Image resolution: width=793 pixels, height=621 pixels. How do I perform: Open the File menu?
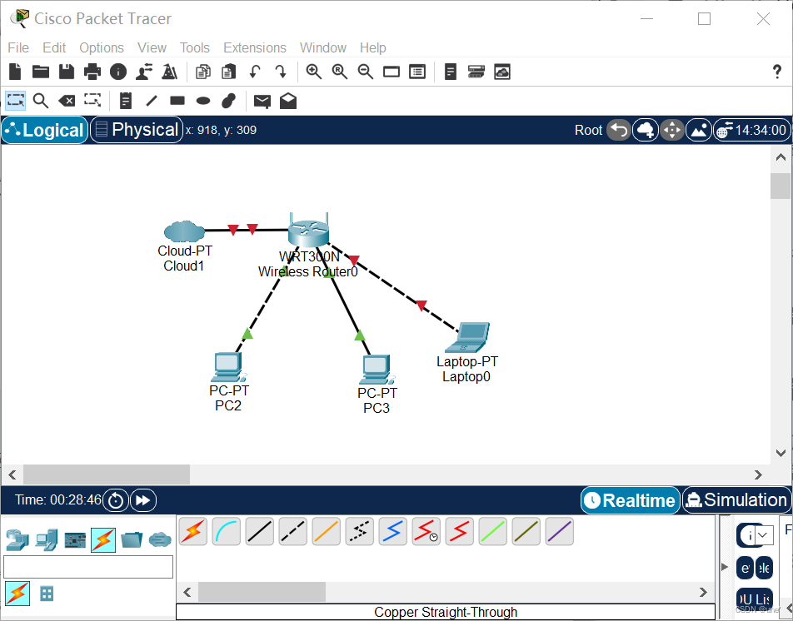[18, 47]
